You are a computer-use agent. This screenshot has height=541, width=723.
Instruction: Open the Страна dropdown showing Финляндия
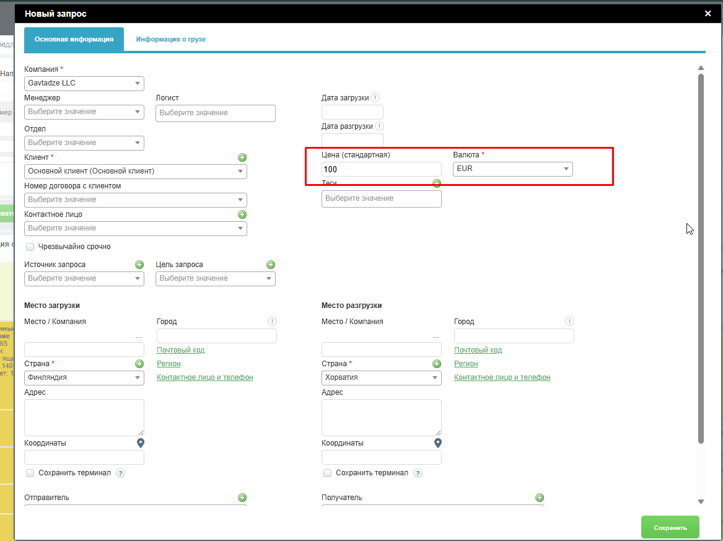pyautogui.click(x=84, y=377)
